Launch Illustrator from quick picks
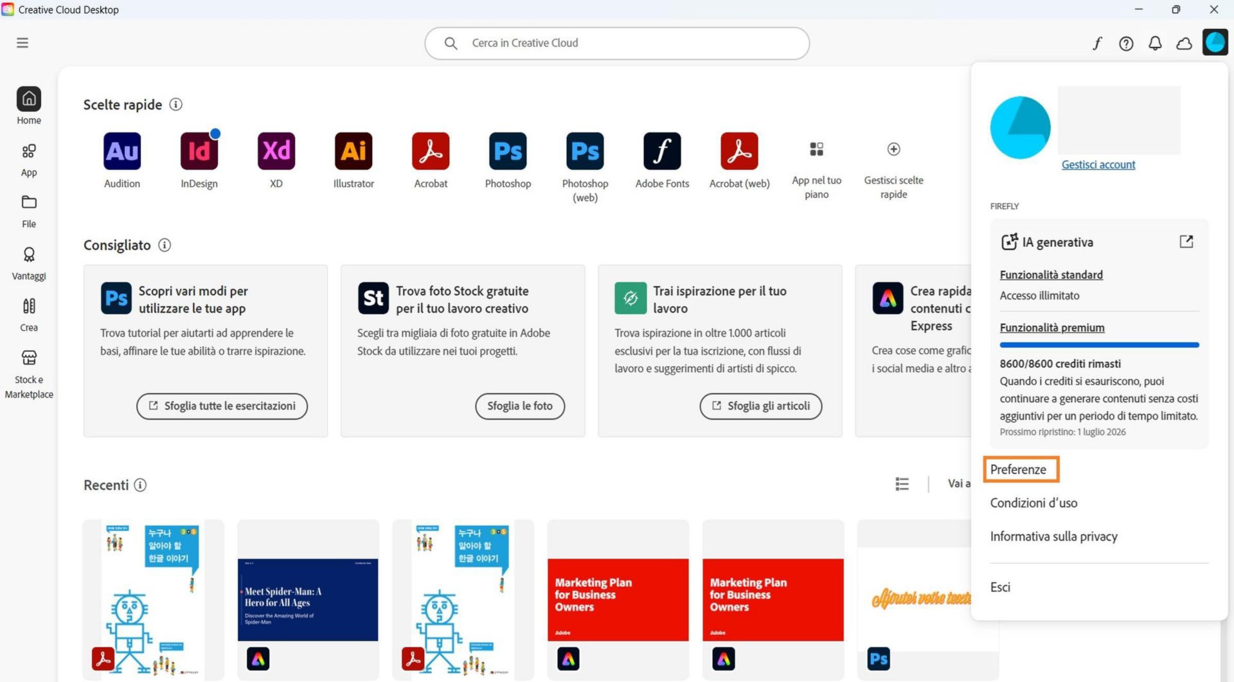 coord(353,151)
